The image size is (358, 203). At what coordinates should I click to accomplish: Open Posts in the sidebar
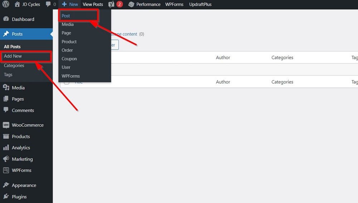pyautogui.click(x=17, y=34)
